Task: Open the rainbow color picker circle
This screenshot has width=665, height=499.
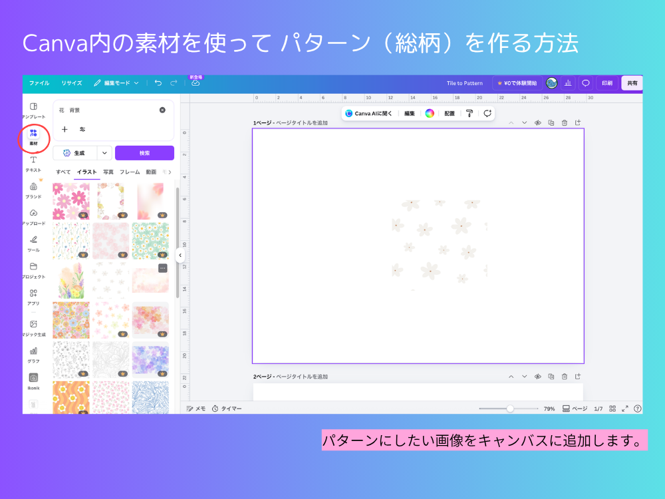Action: click(429, 113)
